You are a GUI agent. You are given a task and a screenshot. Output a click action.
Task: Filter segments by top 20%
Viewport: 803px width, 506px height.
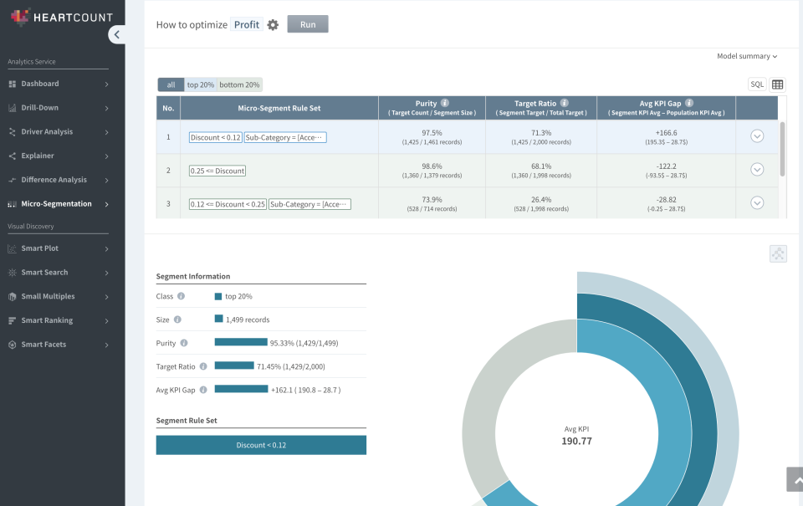[200, 84]
